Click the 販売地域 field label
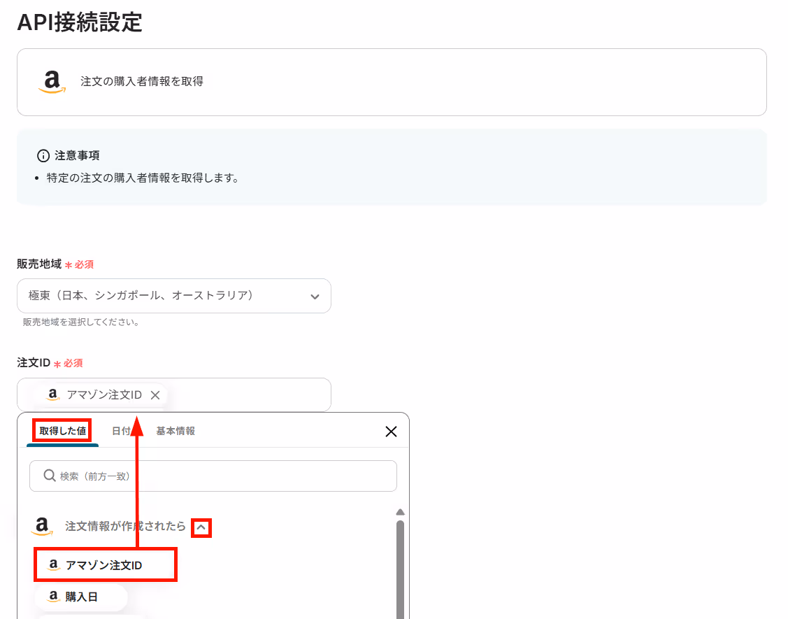The width and height of the screenshot is (788, 619). point(39,264)
